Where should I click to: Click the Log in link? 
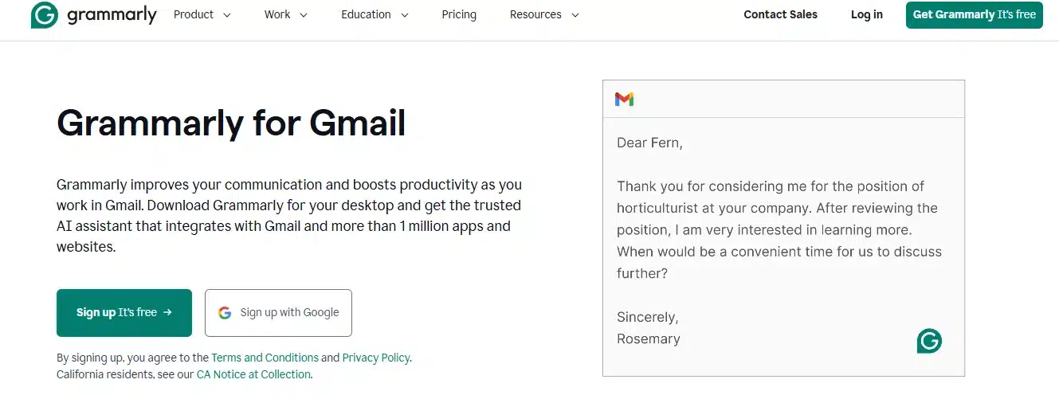(867, 14)
